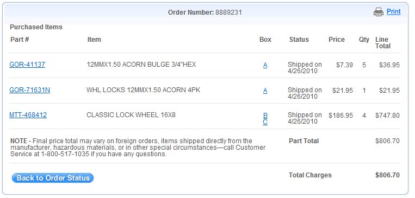Open part number GOR-41137 link
This screenshot has height=198, width=415.
tap(27, 65)
